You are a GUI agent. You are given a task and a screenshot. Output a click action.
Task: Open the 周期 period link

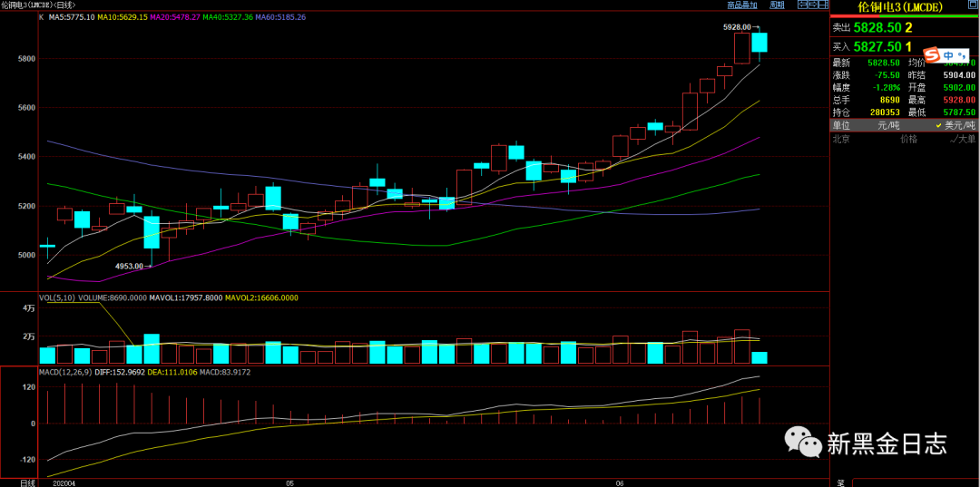pyautogui.click(x=777, y=5)
